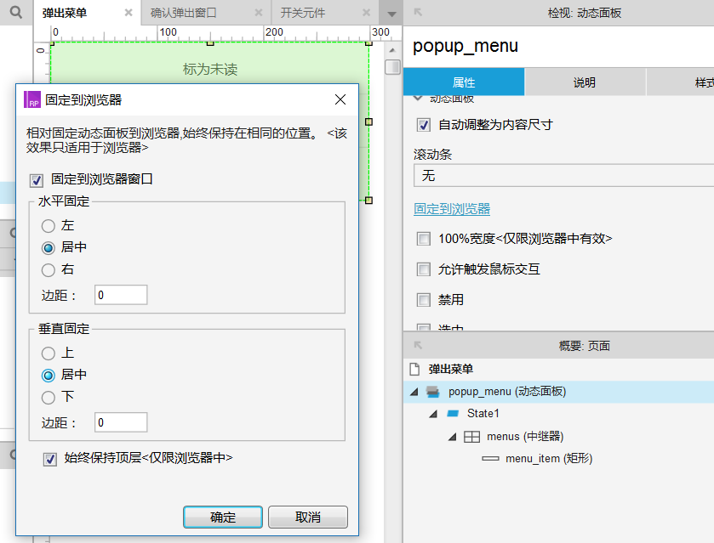Viewport: 714px width, 543px height.
Task: Enable 100%宽度 checkbox
Action: 424,239
